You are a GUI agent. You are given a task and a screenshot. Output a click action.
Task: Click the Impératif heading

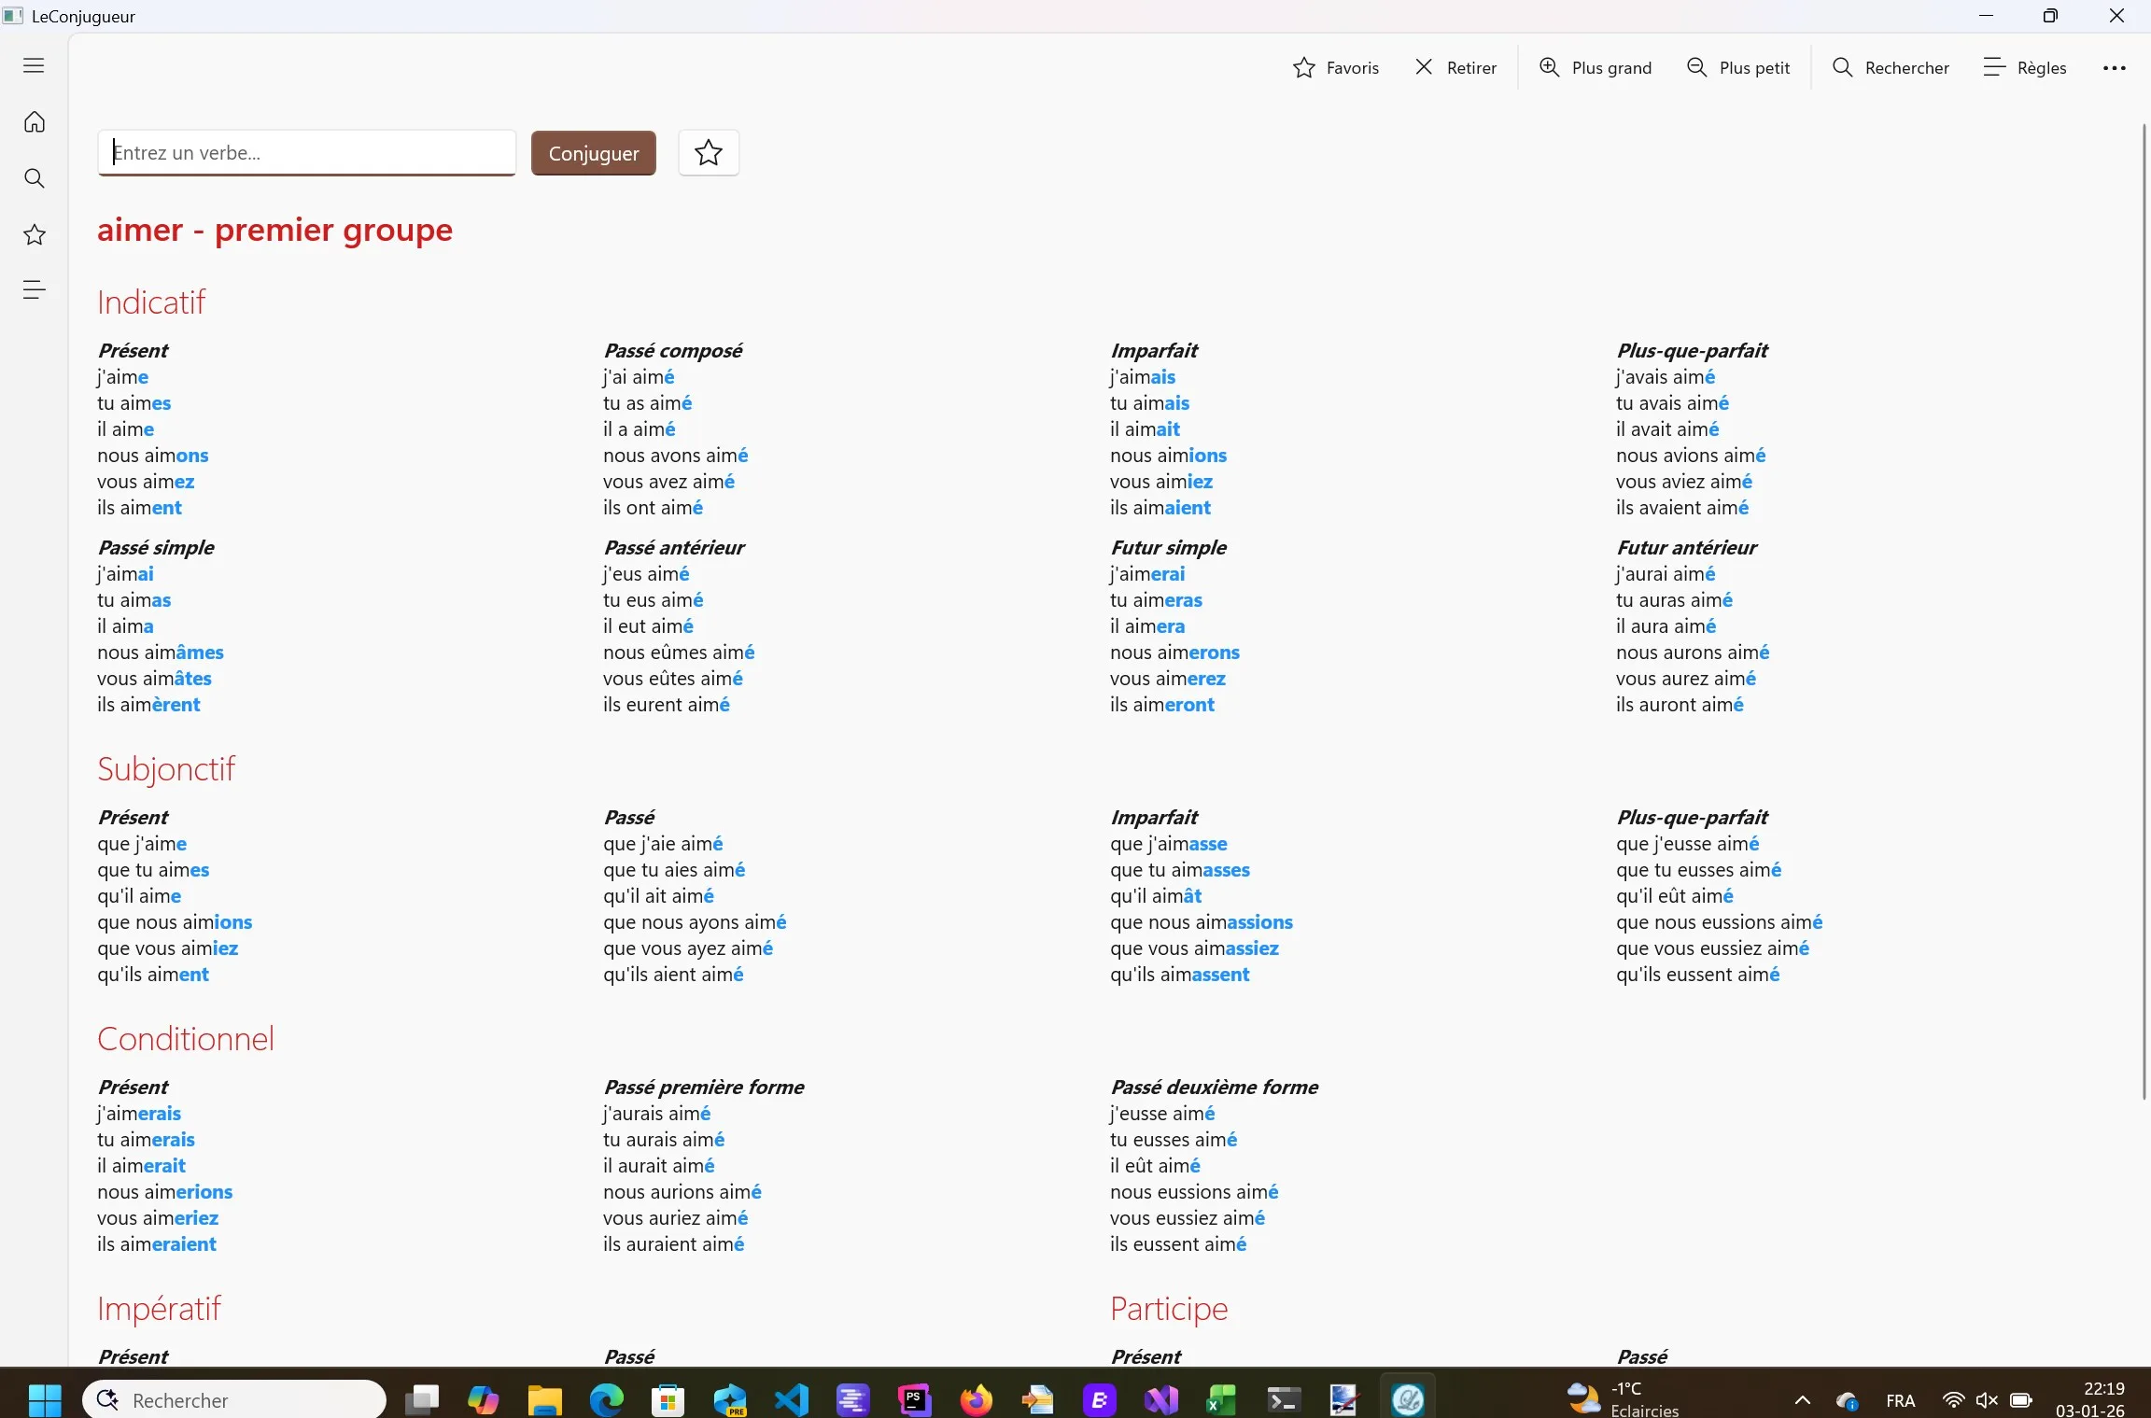click(x=159, y=1308)
